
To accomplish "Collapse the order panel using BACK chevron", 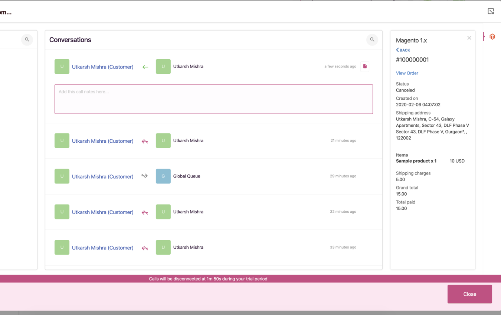I will click(403, 50).
